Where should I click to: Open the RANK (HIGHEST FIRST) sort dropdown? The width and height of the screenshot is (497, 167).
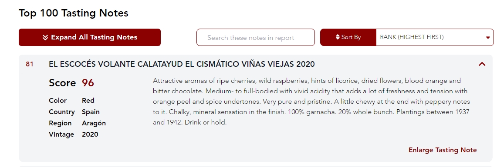(x=435, y=37)
